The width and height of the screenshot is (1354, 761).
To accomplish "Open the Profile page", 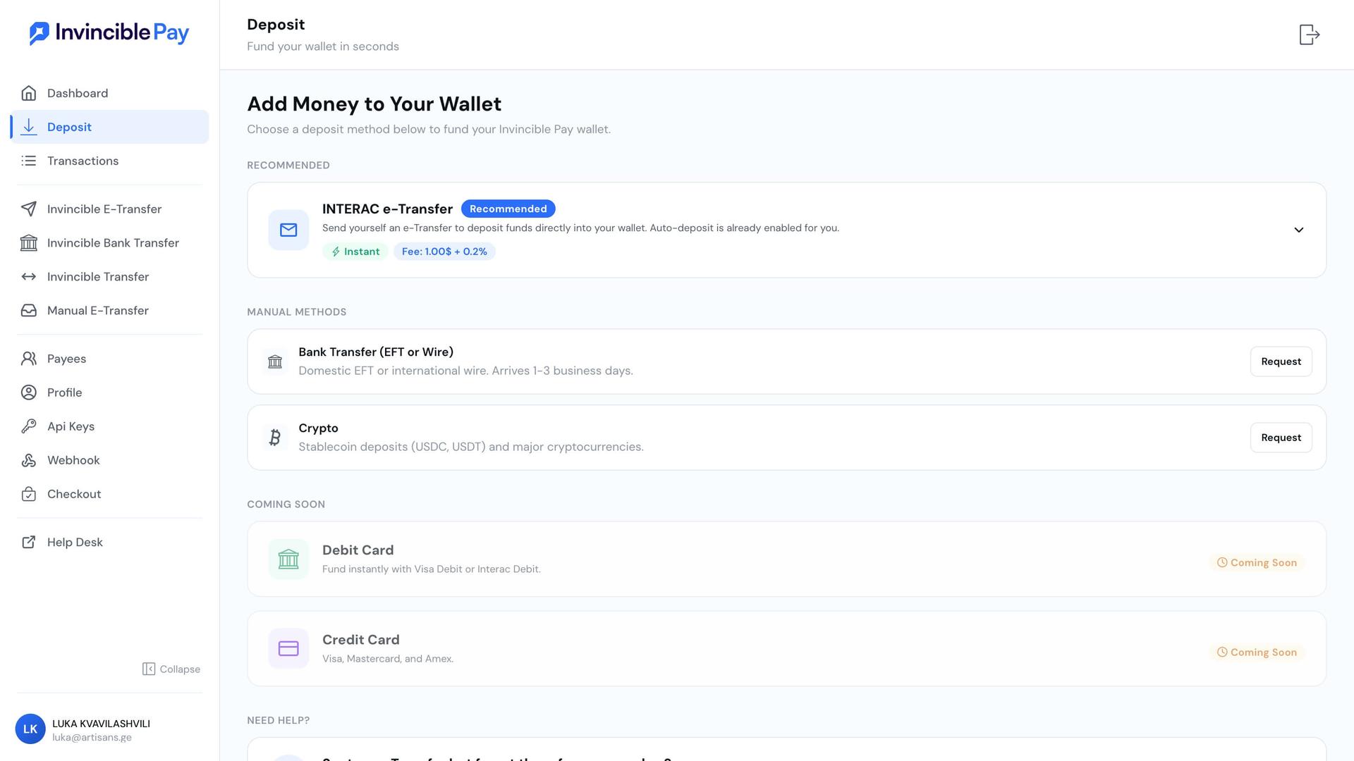I will [x=109, y=392].
